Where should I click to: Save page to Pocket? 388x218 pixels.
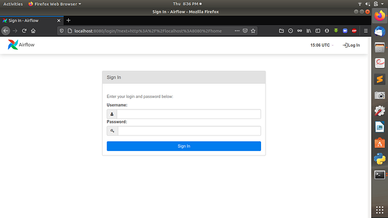coord(245,31)
